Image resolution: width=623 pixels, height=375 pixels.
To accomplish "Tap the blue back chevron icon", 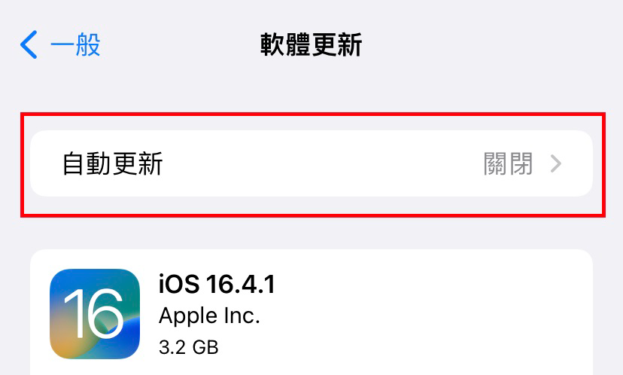I will pyautogui.click(x=29, y=45).
